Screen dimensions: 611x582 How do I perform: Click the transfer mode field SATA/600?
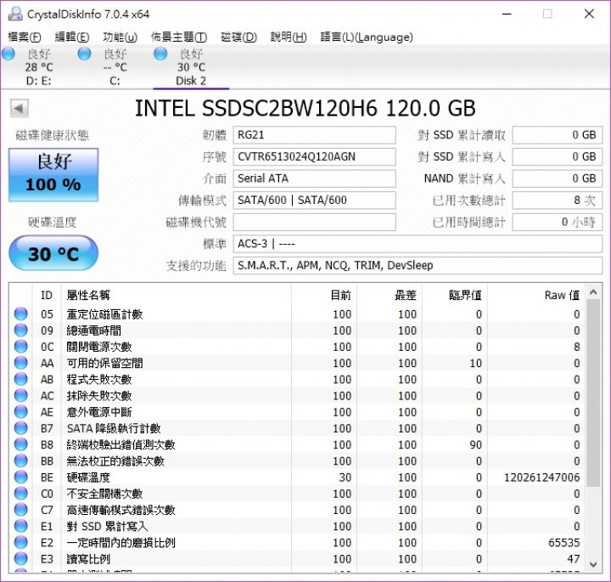[x=315, y=201]
